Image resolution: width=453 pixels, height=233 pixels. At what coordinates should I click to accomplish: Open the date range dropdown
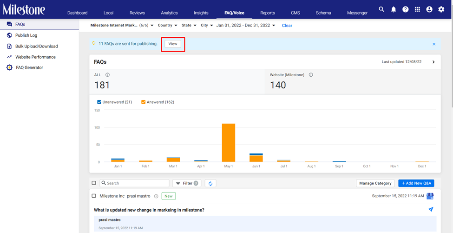pos(246,25)
